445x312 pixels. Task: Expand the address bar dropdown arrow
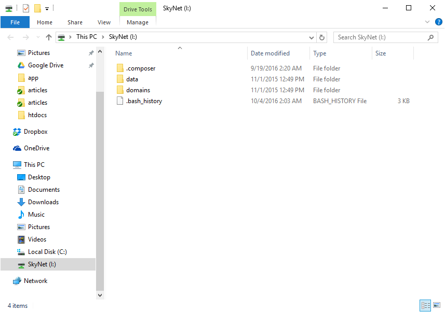click(x=312, y=37)
